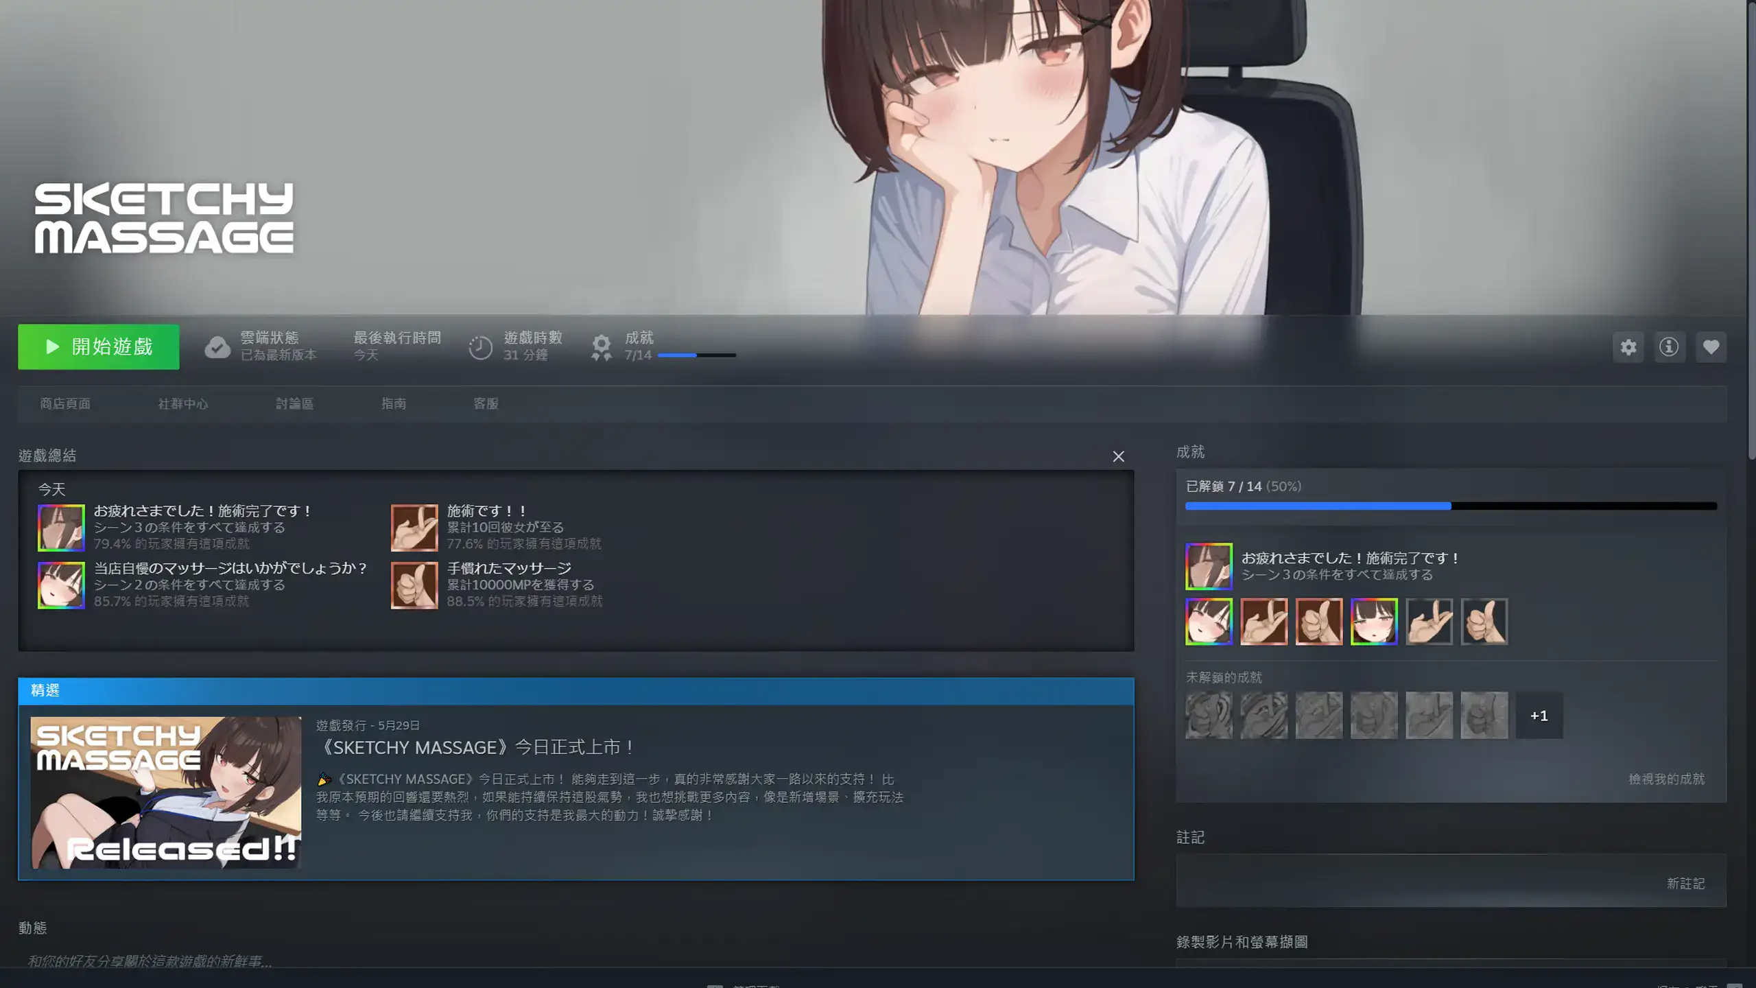Screen dimensions: 1756x988
Task: Click the 已解鎖 7 / 14 progress bar
Action: (x=1451, y=506)
